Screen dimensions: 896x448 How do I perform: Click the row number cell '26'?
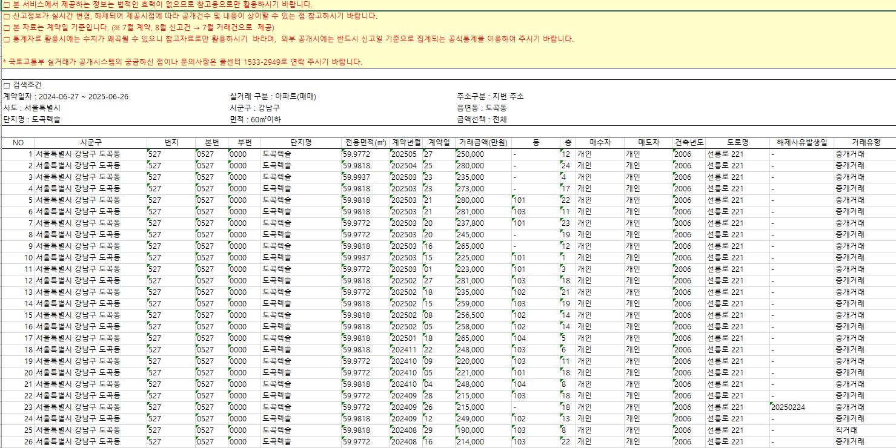[18, 442]
